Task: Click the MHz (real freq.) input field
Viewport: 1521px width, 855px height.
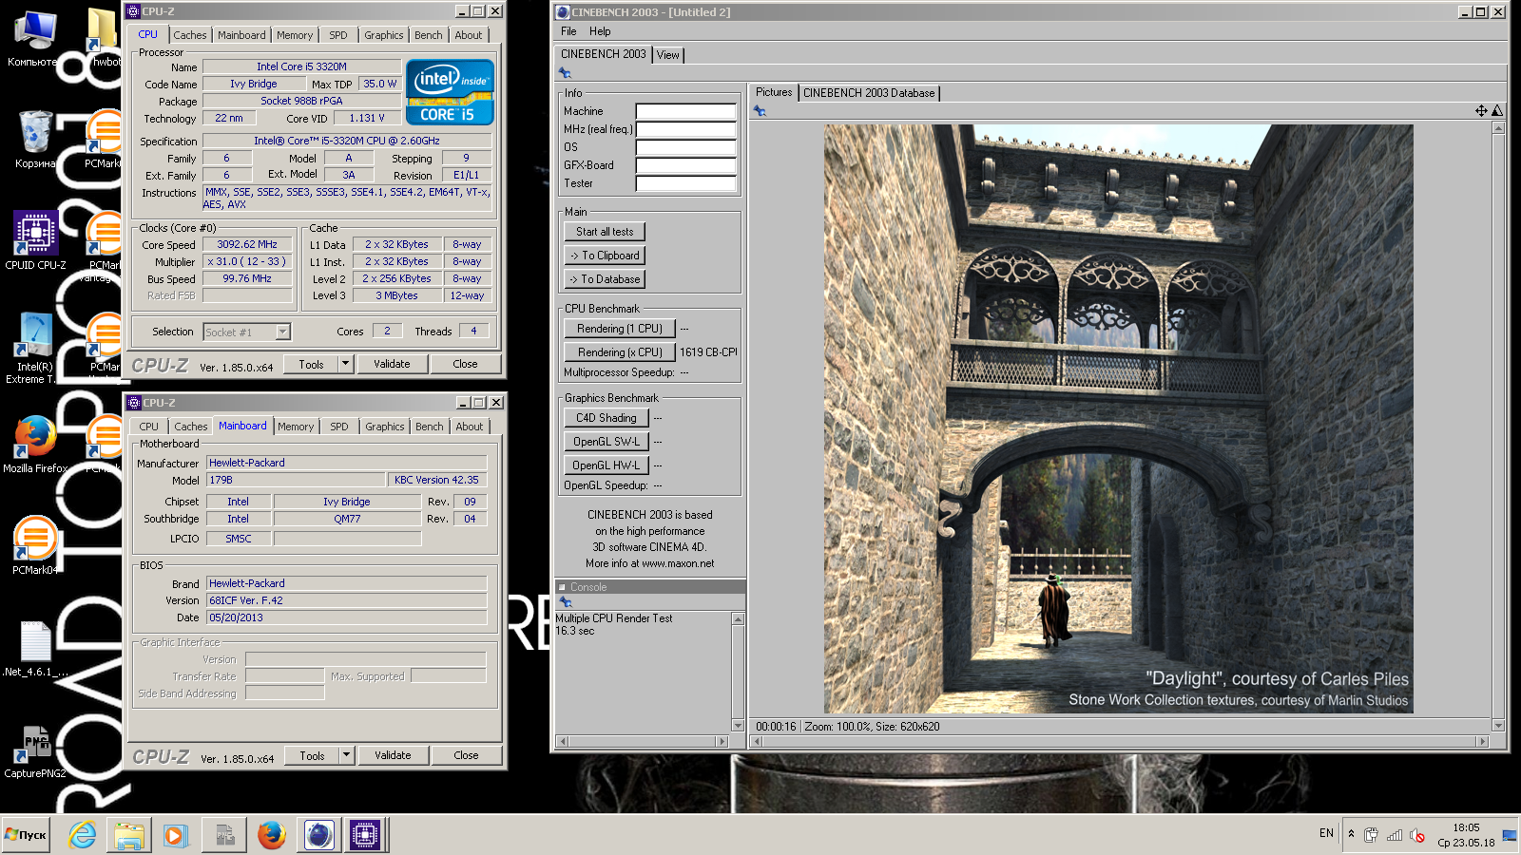Action: coord(686,129)
